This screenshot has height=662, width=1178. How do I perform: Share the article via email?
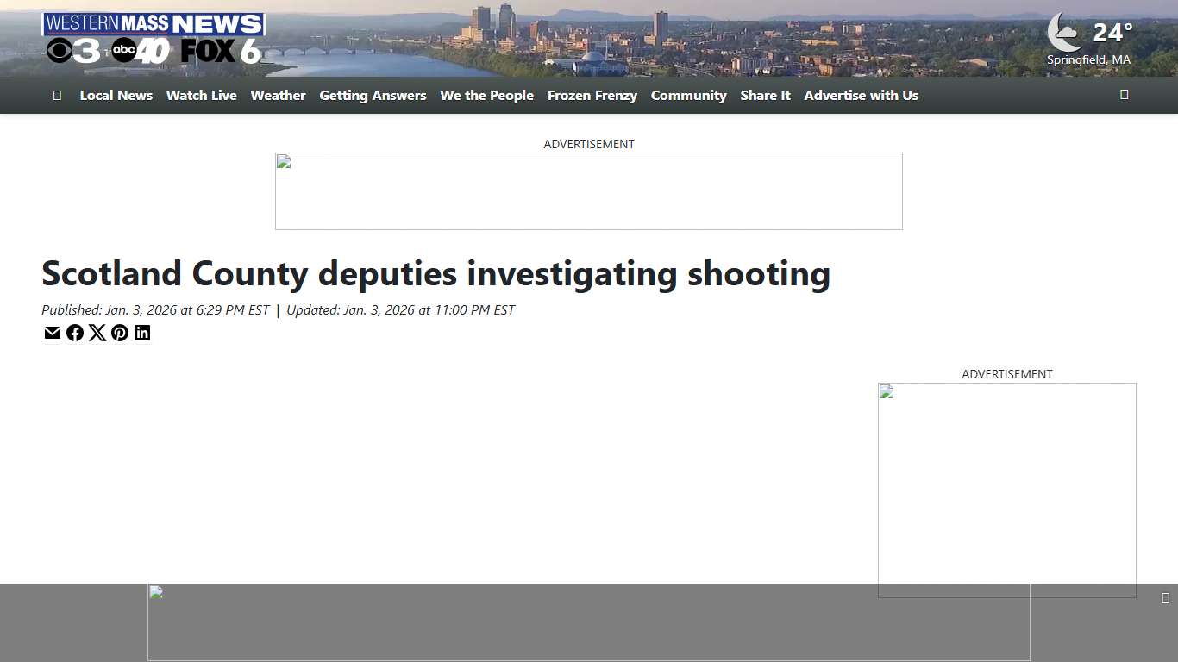click(53, 333)
